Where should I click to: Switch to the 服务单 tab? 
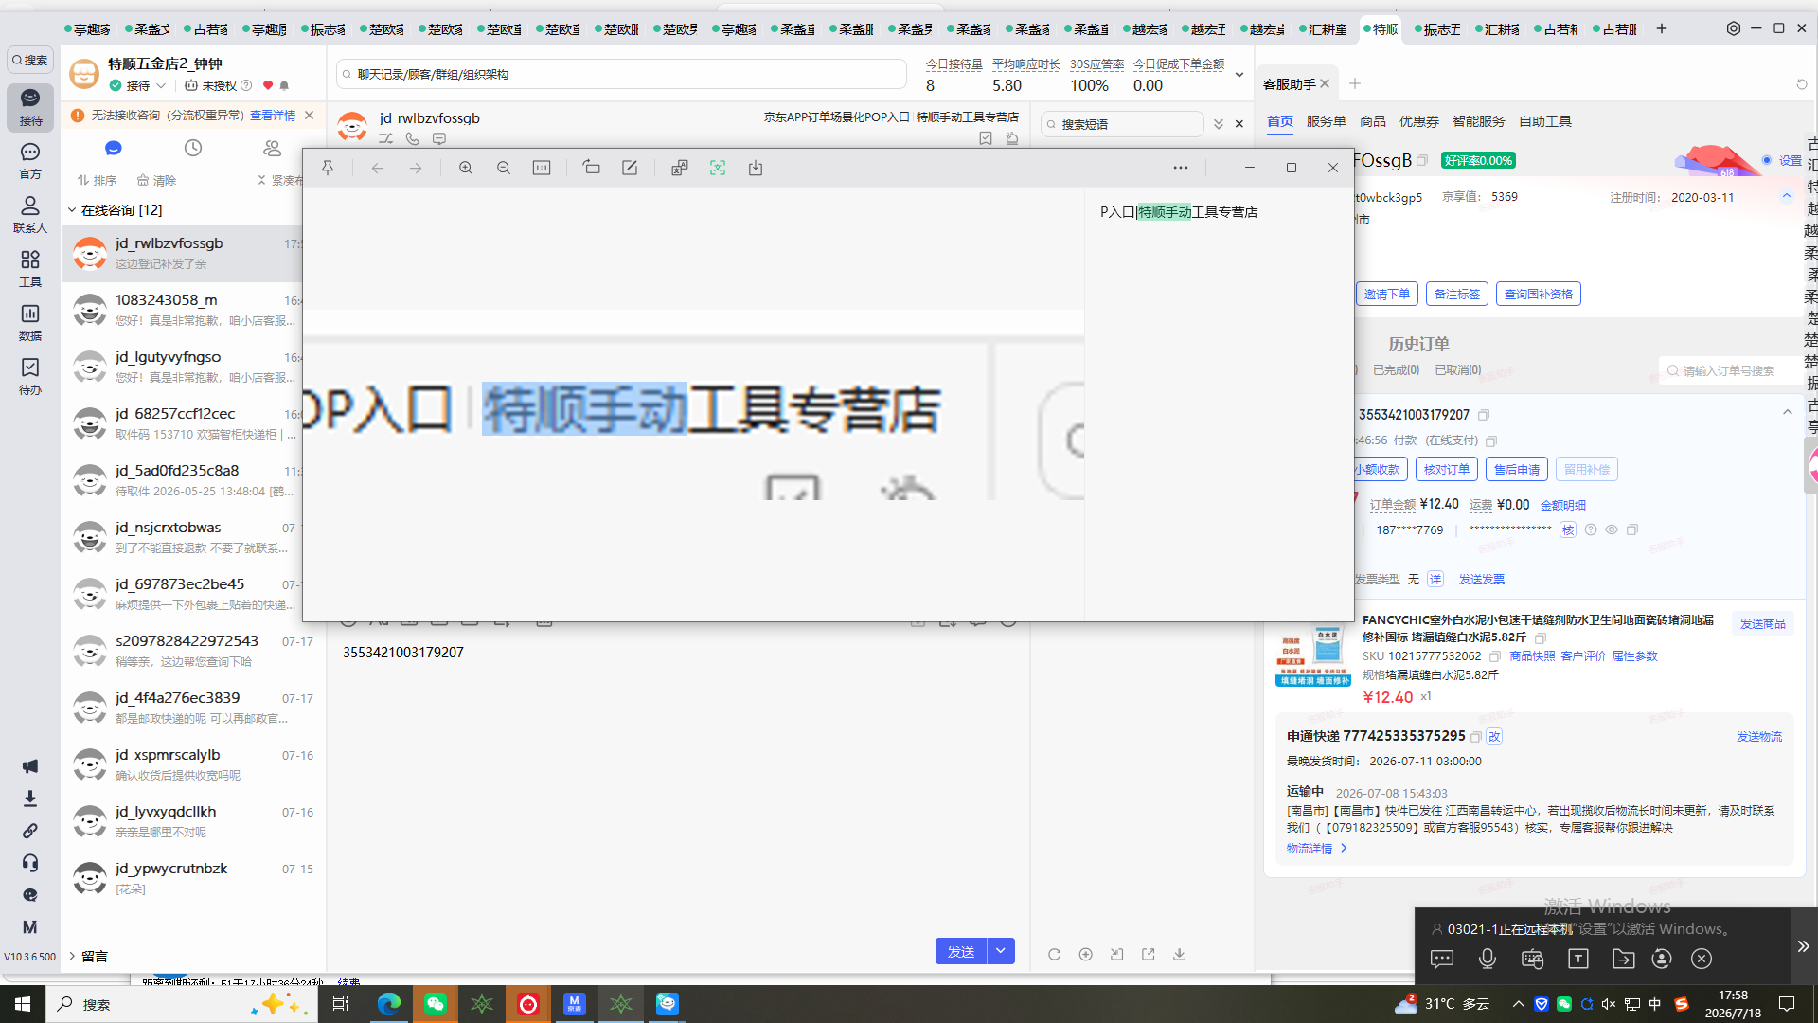click(1326, 121)
